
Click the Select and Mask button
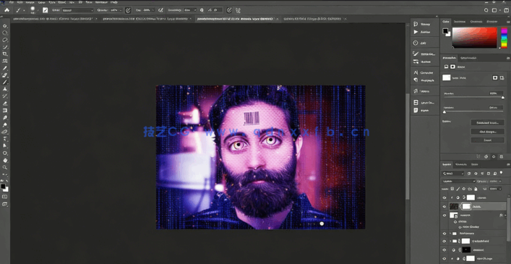[x=488, y=123]
